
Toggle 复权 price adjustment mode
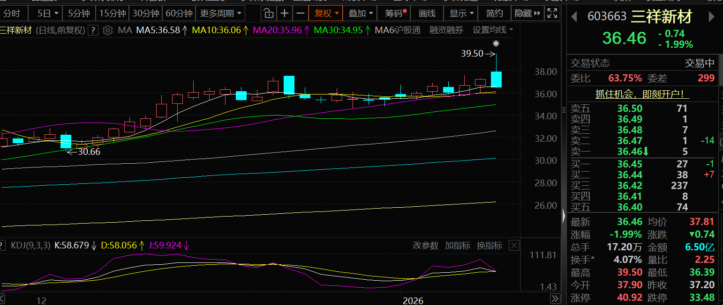click(326, 13)
